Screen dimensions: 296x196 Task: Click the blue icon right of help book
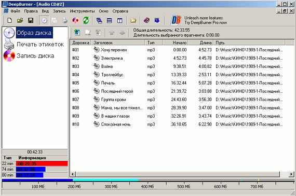[157, 20]
